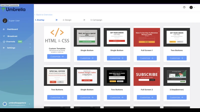Click the umbrellaappstore store icon

(5, 104)
